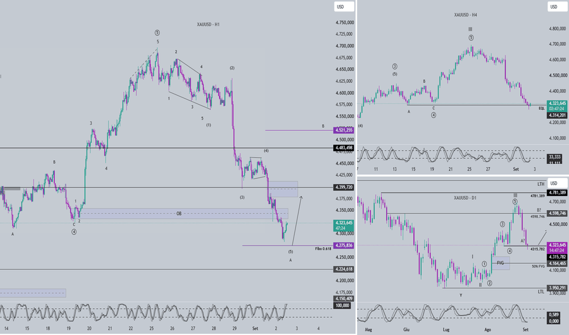The image size is (569, 335).
Task: Click the 33,333 oscillator value on H4
Action: tap(554, 157)
